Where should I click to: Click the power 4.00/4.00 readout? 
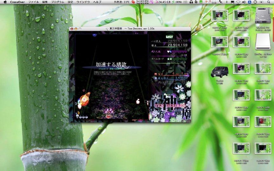[180, 74]
